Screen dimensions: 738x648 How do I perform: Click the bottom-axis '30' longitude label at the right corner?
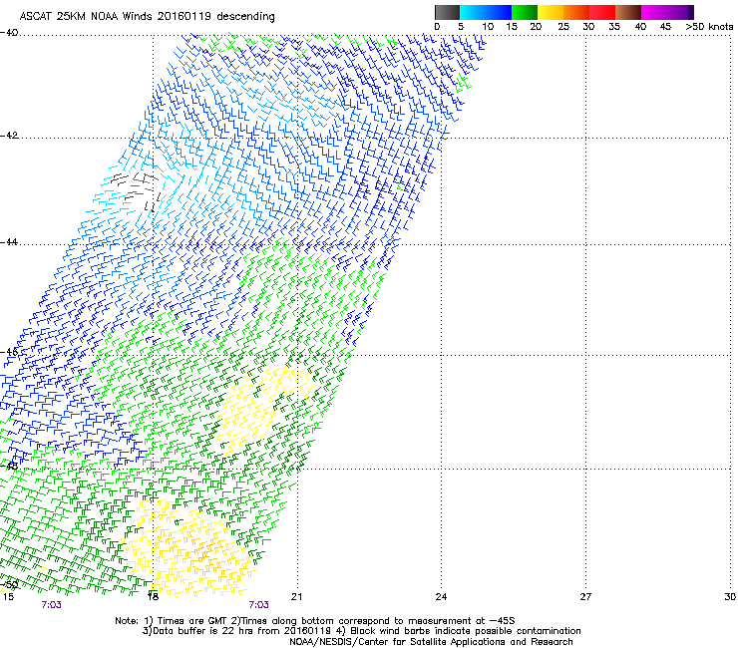point(730,597)
